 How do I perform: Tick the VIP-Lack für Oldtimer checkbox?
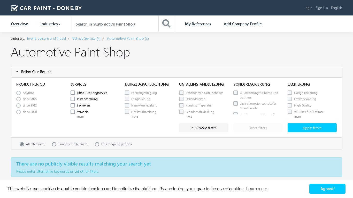click(290, 112)
